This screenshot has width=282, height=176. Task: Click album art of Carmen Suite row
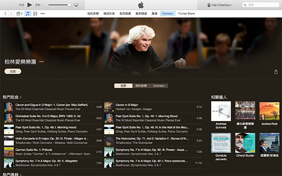coord(9,152)
